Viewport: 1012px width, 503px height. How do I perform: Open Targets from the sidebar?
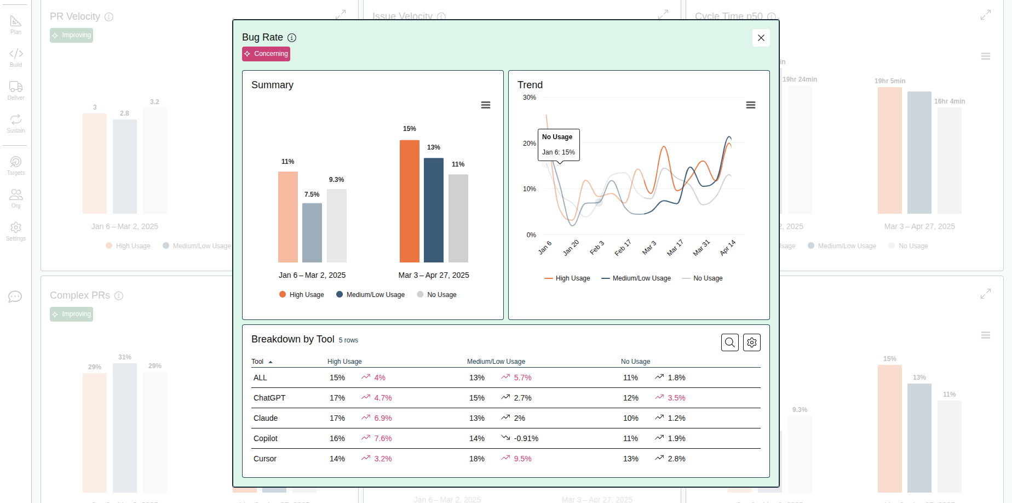click(x=15, y=165)
